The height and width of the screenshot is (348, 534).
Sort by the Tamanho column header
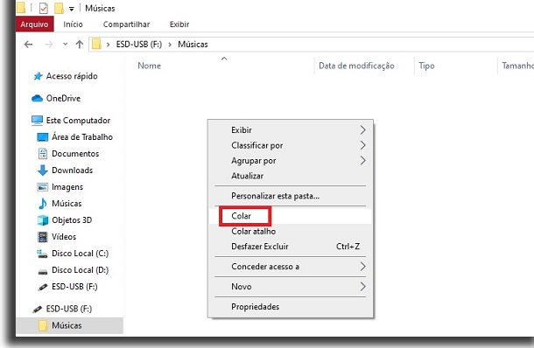click(517, 66)
